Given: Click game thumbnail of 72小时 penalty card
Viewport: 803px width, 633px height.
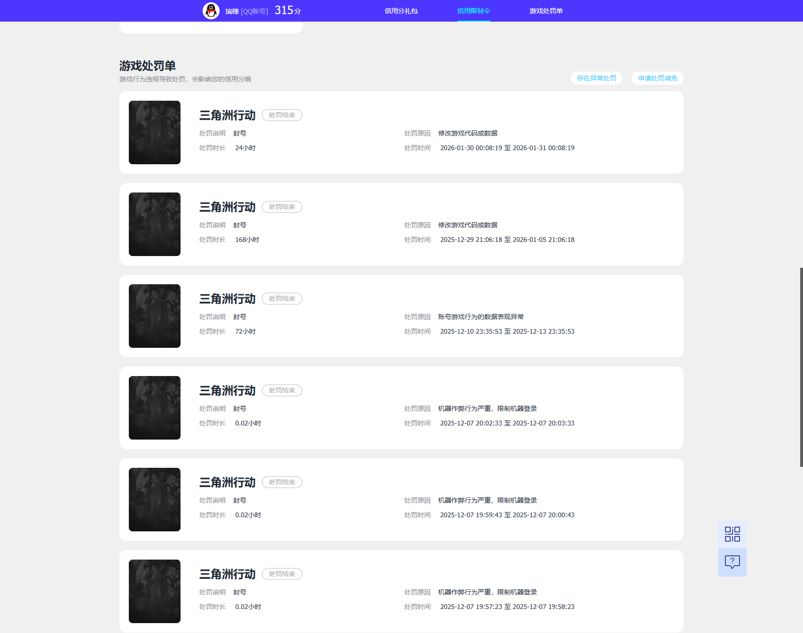Looking at the screenshot, I should pyautogui.click(x=155, y=316).
